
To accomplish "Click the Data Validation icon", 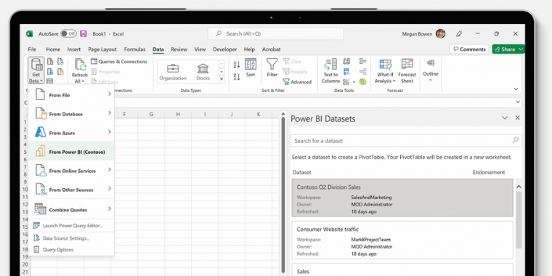I will pos(346,81).
